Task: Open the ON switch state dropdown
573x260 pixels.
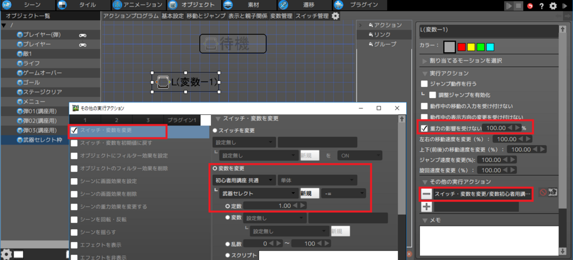Action: coord(360,155)
